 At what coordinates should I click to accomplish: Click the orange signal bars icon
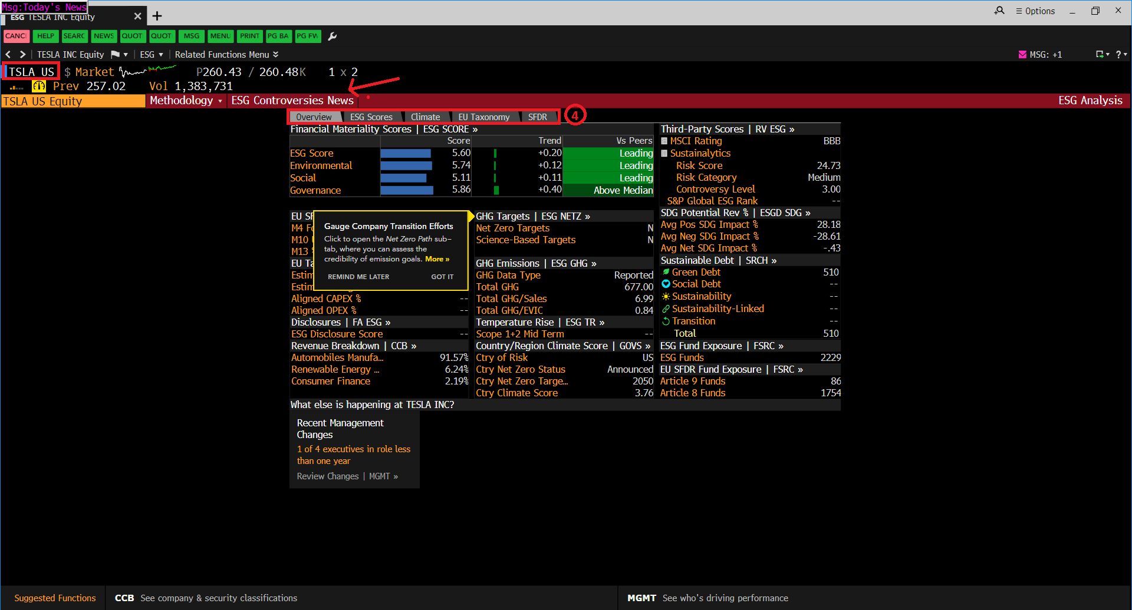(17, 87)
